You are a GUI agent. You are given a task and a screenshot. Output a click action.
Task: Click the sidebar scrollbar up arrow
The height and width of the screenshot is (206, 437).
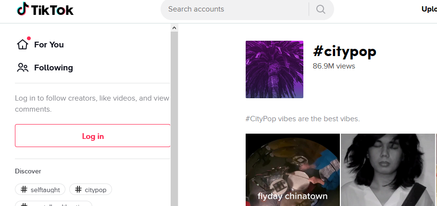click(x=174, y=28)
